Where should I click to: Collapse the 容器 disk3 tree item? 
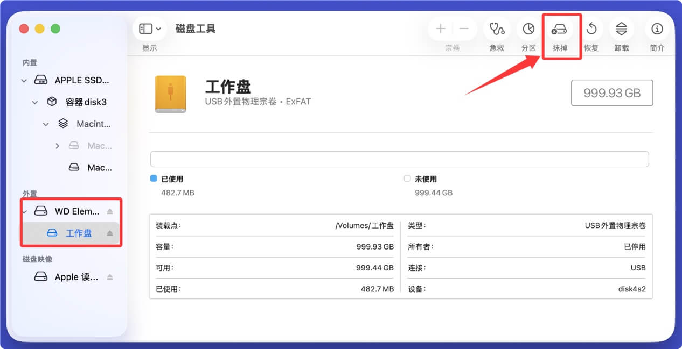pos(34,102)
